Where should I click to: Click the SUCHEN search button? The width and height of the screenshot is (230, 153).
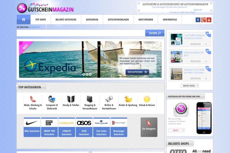[x=155, y=33]
